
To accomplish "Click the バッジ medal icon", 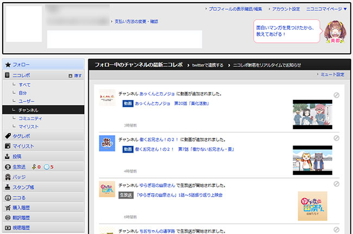I will pos(8,177).
